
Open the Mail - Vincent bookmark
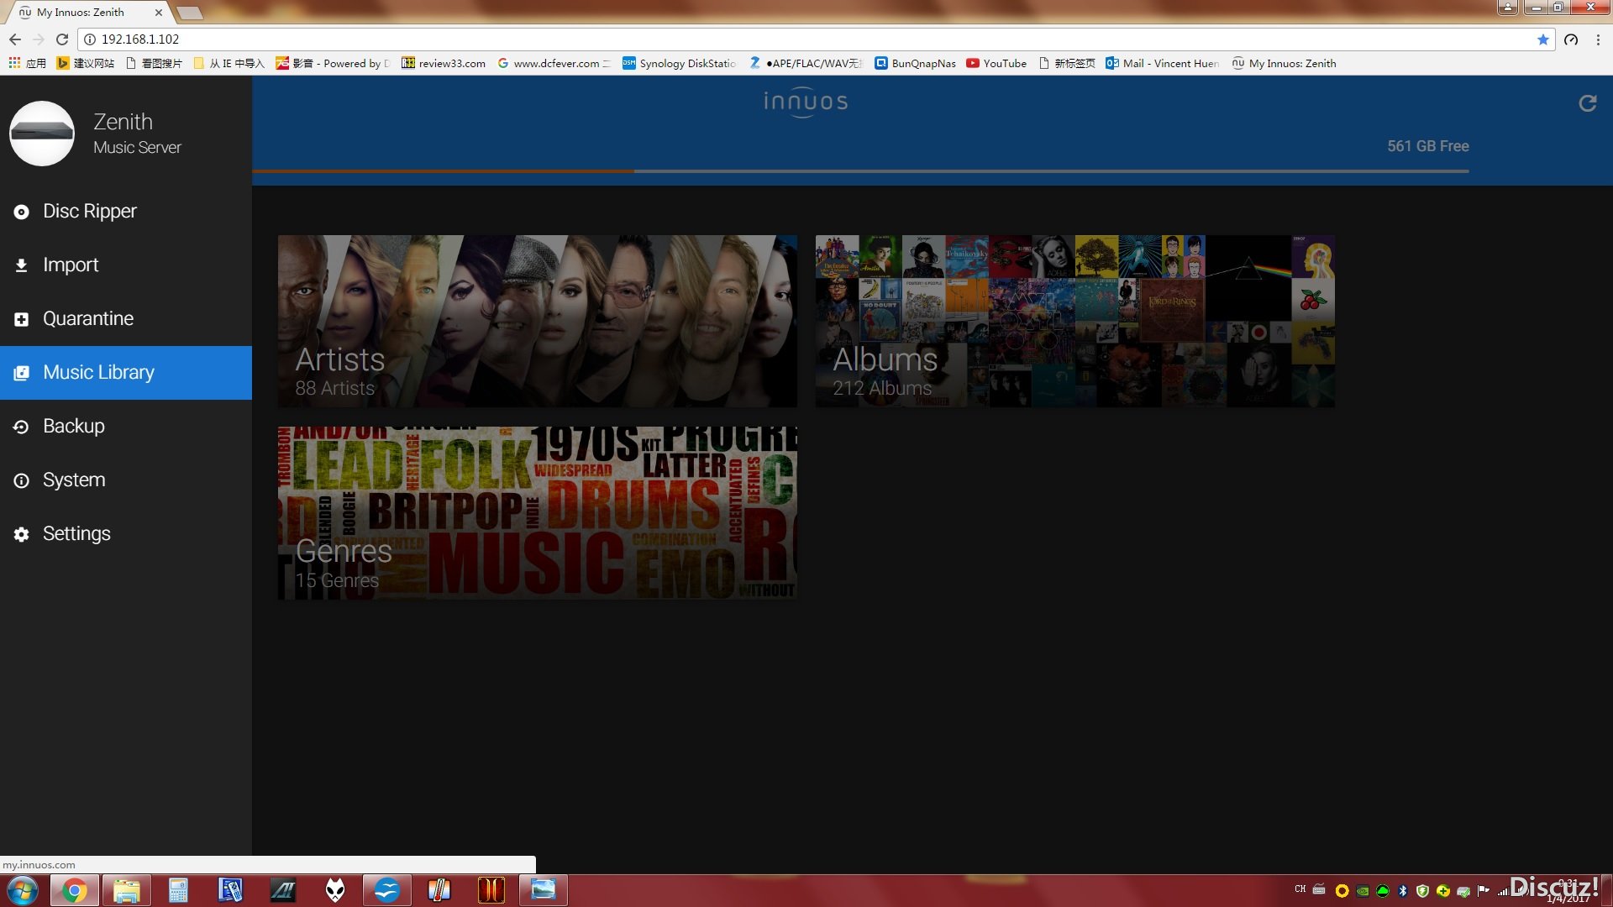pos(1163,63)
